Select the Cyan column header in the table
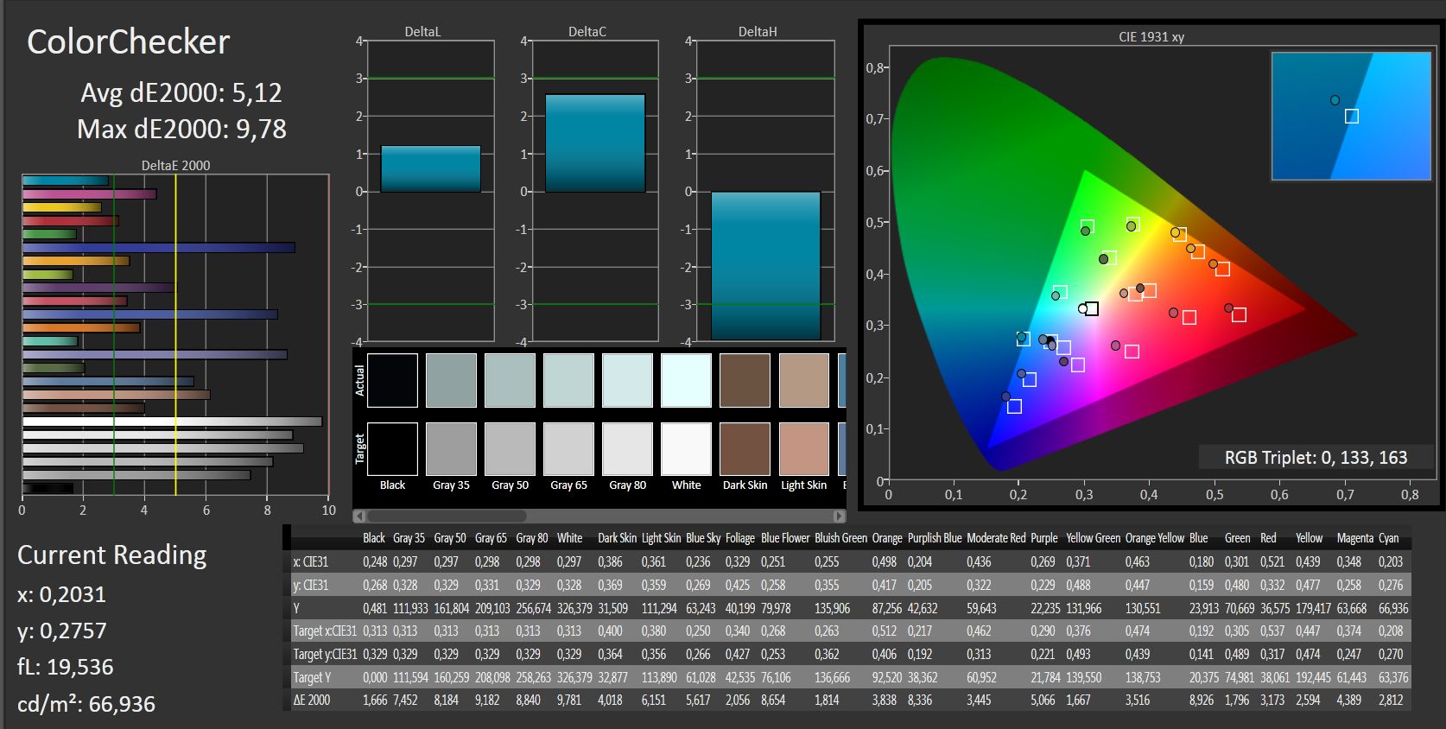Screen dimensions: 1446x729 (1388, 538)
